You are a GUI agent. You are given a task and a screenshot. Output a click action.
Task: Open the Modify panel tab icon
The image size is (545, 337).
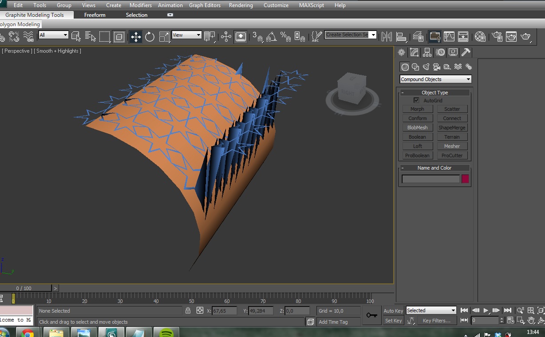[x=414, y=52]
